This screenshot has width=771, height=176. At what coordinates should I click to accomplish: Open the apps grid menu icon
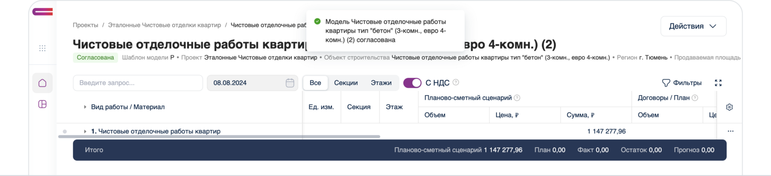point(42,48)
